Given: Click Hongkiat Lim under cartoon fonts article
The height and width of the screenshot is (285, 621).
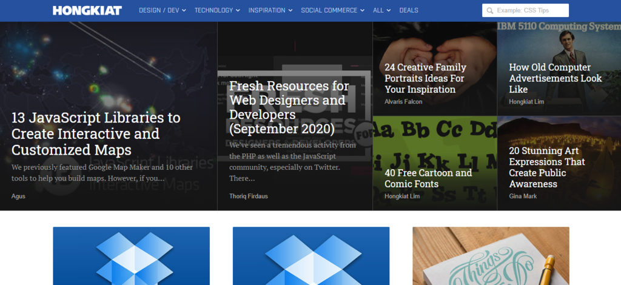Looking at the screenshot, I should tap(402, 196).
